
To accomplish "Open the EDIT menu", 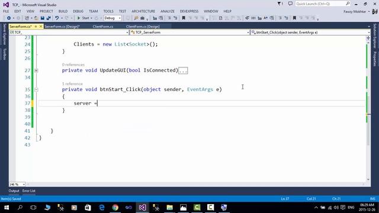I will tap(18, 11).
